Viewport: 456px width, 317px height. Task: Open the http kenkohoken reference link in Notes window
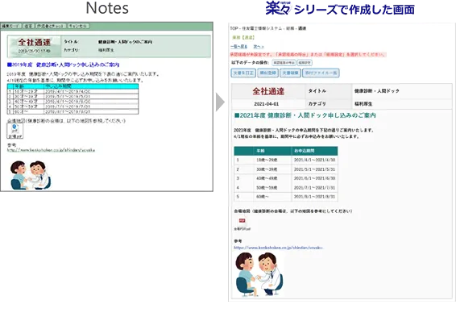51,150
